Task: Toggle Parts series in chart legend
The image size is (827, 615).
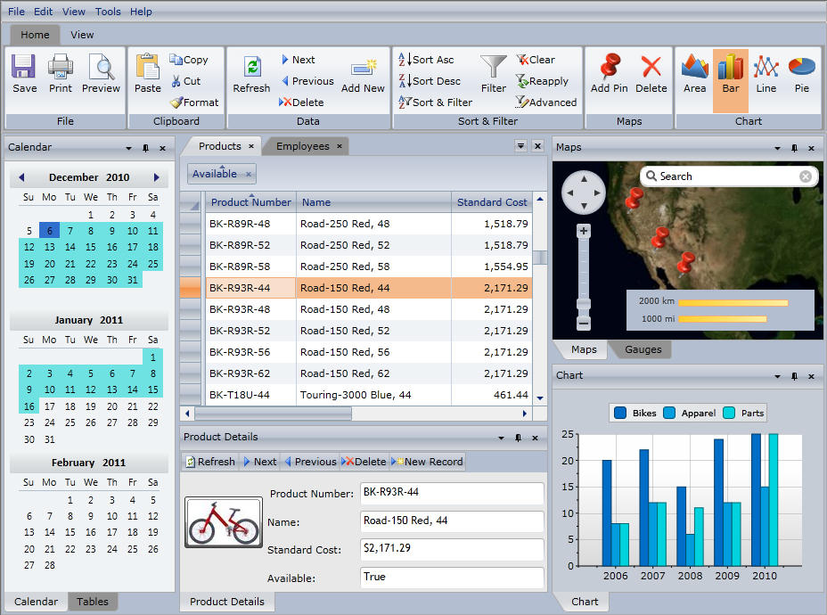Action: [x=743, y=413]
